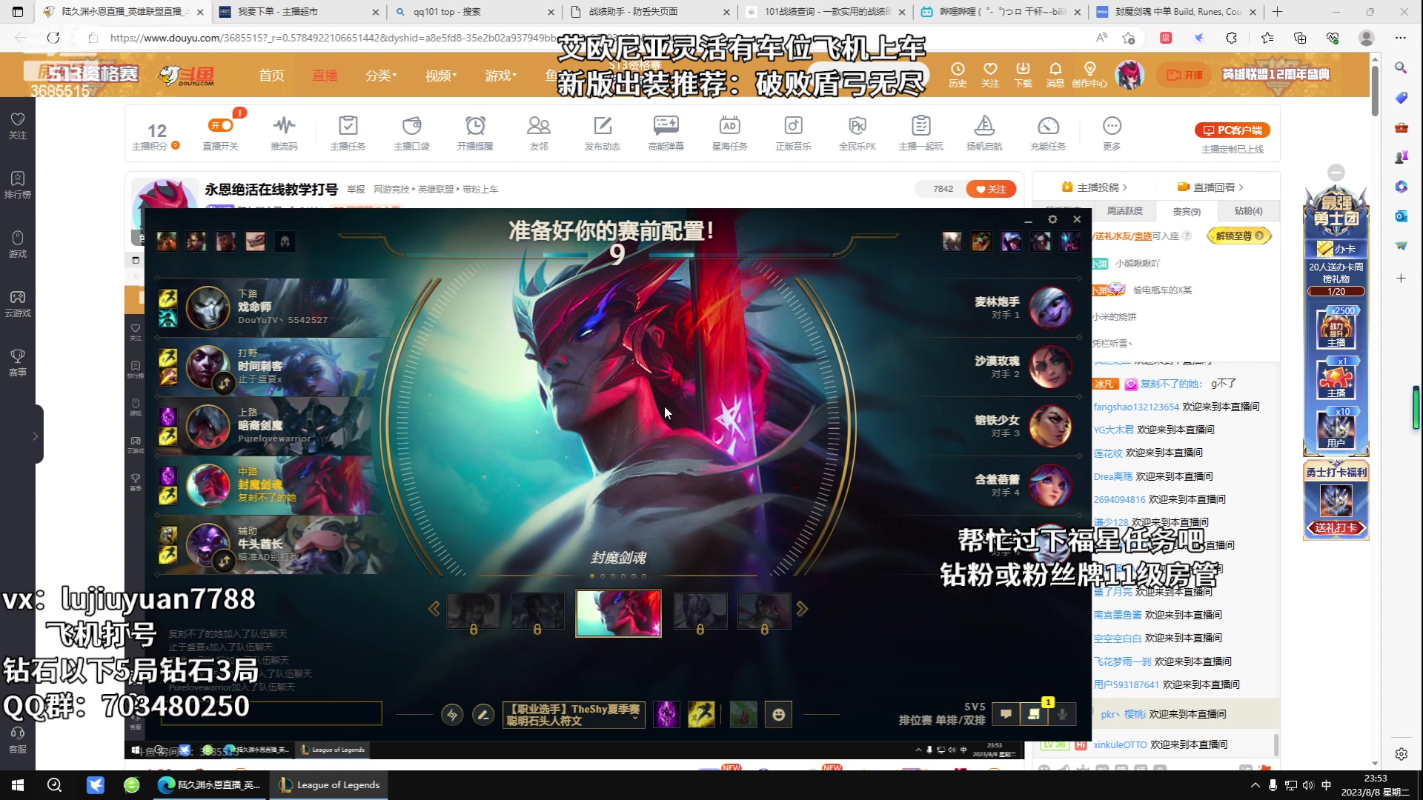Open the 主播口袋 wallet icon
The height and width of the screenshot is (800, 1423).
(411, 126)
